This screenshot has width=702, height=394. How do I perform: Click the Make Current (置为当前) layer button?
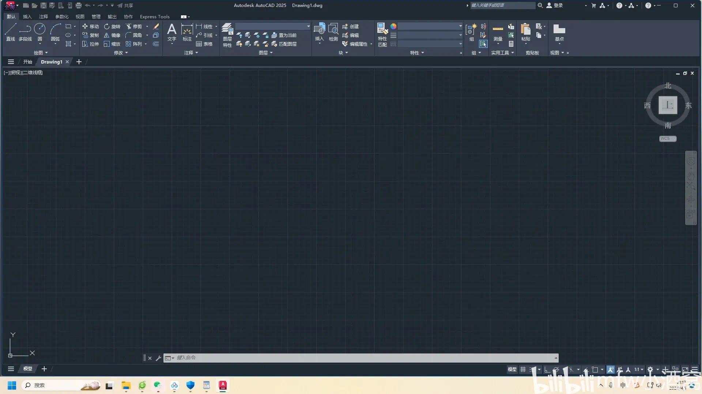coord(284,35)
